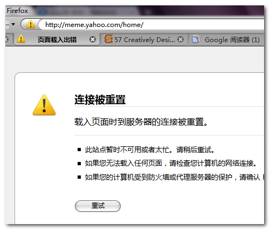This screenshot has height=230, width=270.
Task: Open the Firefox application menu button
Action: click(x=17, y=11)
